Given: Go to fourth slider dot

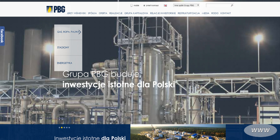Looking at the screenshot, I should [67, 128].
